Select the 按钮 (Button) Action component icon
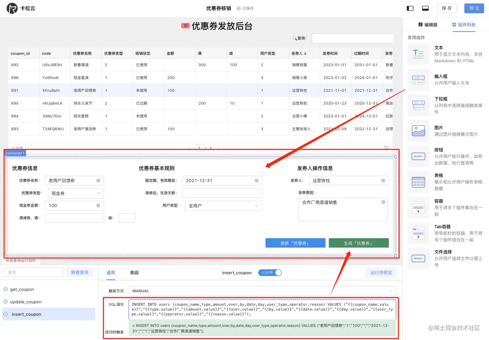Image resolution: width=489 pixels, height=340 pixels. pos(418,156)
